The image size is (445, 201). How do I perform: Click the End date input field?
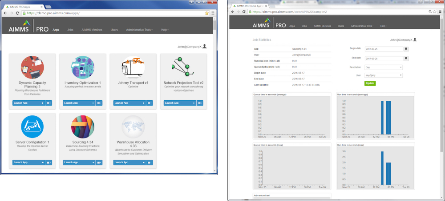(384, 58)
